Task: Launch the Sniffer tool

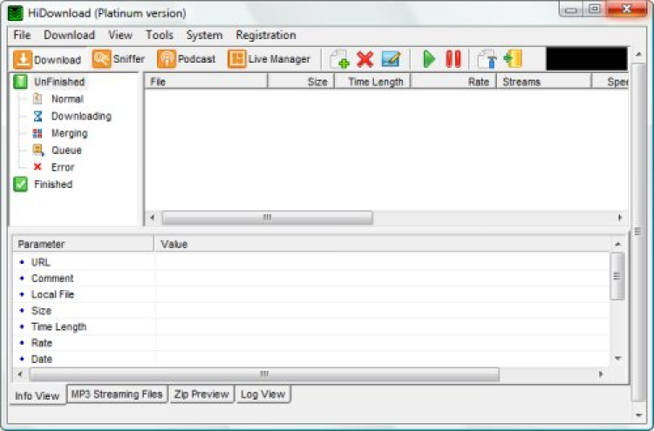Action: point(119,59)
